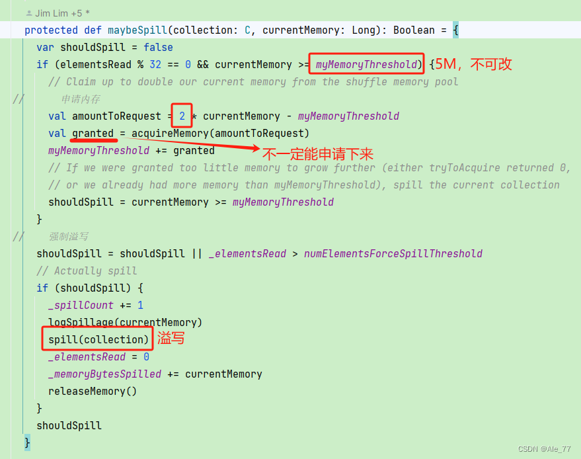Click the 32 literal in the if condition
The image size is (581, 459).
tap(155, 65)
